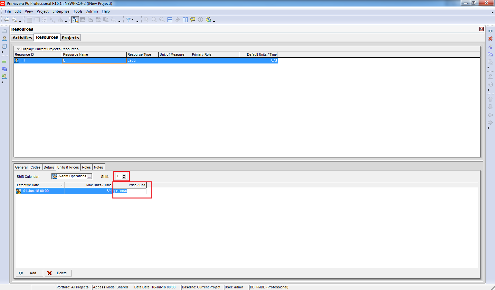The height and width of the screenshot is (290, 495).
Task: Collapse the Display: Current Project's Resources bar
Action: [x=19, y=49]
